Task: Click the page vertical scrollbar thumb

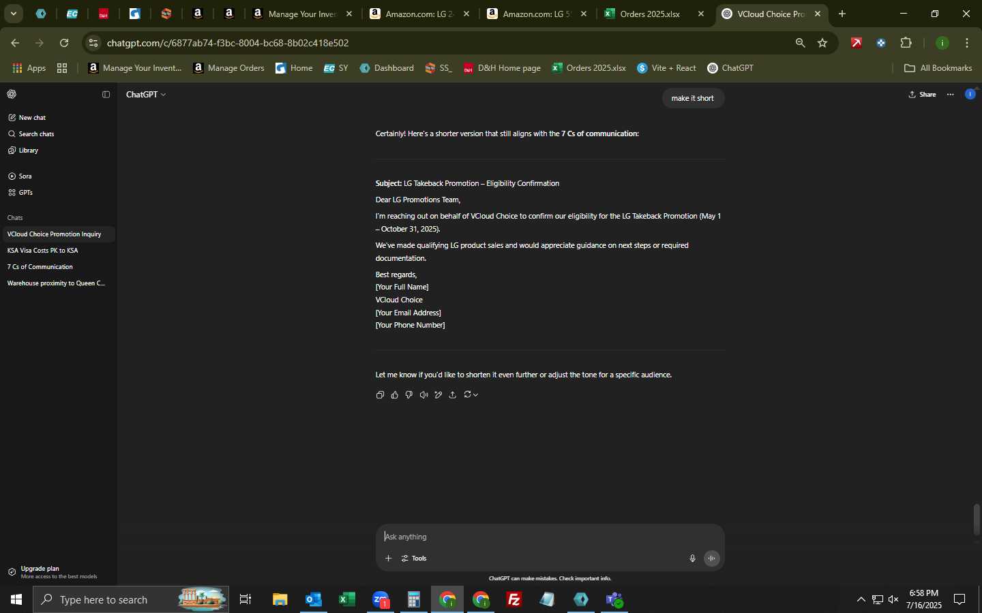Action: coord(977,520)
